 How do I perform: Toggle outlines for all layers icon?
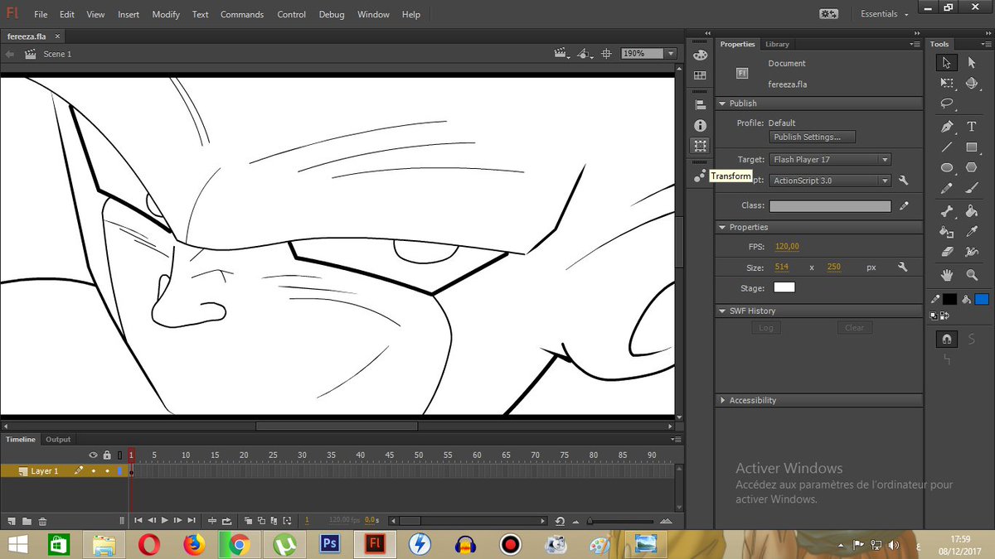[119, 455]
